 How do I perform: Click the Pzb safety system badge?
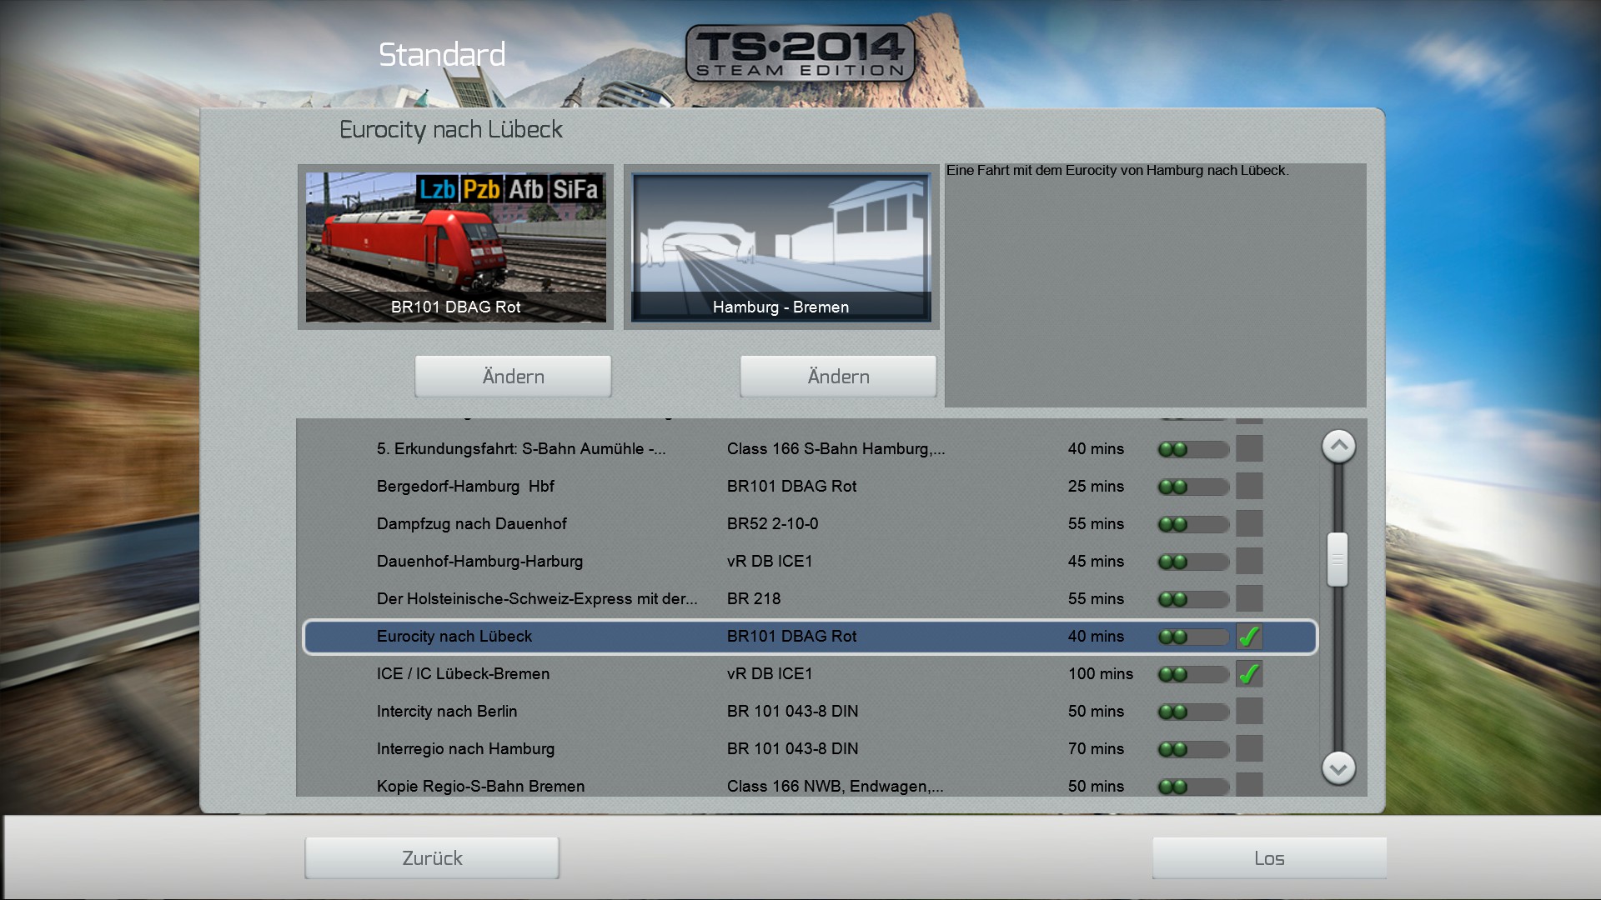[481, 189]
